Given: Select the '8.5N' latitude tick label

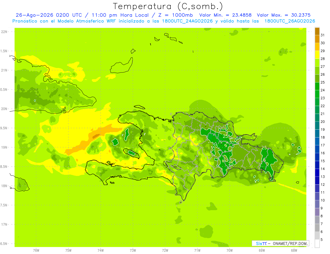Looking at the screenshot, I should [4, 167].
